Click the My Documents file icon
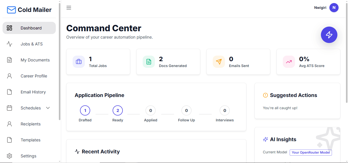The width and height of the screenshot is (348, 163). click(9, 60)
